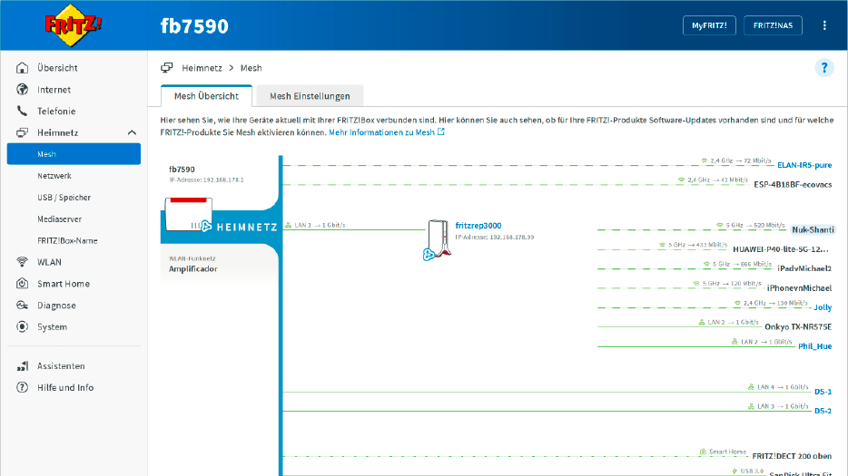This screenshot has width=848, height=476.
Task: Switch to Mesh Einstellungen tab
Action: point(310,95)
